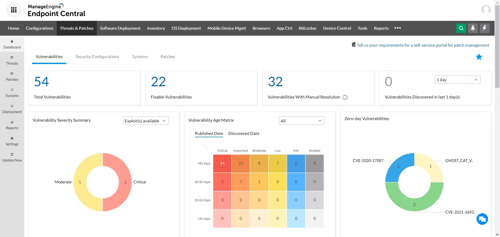Screen dimensions: 500x237
Task: Open the '1 day' period dropdown
Action: tap(457, 80)
